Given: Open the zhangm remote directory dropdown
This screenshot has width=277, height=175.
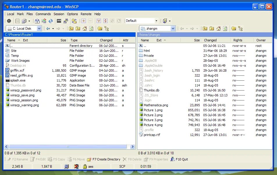Looking at the screenshot, I should pyautogui.click(x=173, y=29).
